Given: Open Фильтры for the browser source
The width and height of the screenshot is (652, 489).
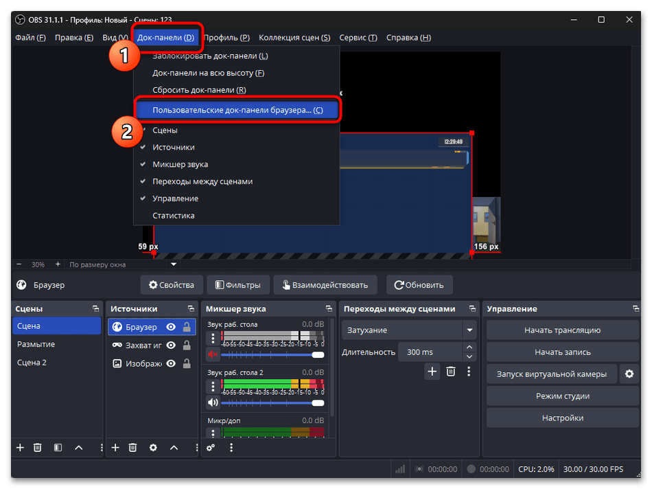Looking at the screenshot, I should [238, 285].
